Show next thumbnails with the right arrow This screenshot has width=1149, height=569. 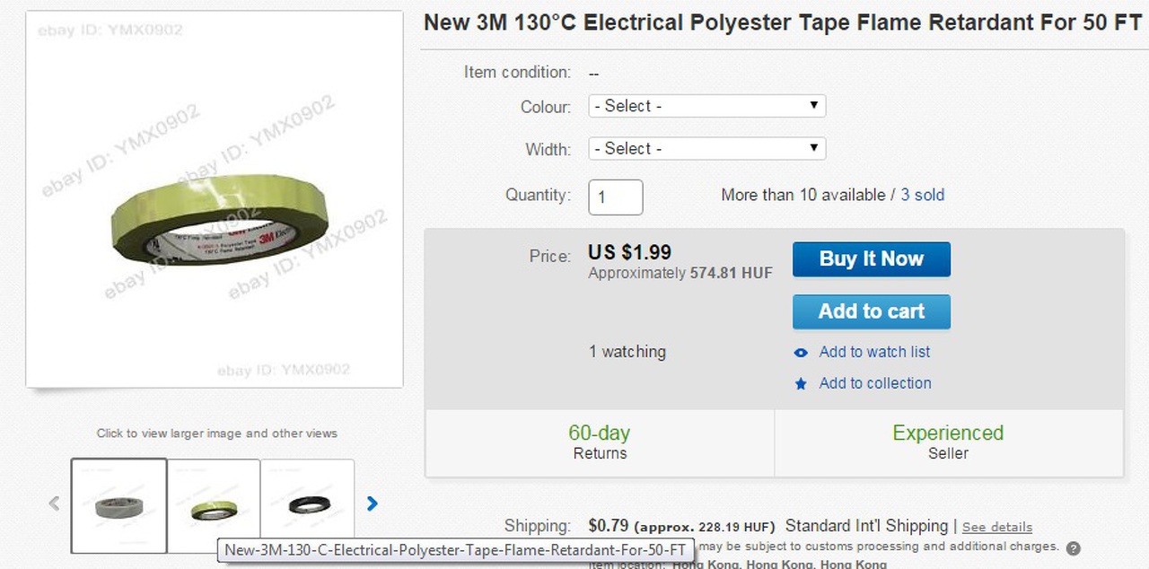click(x=372, y=503)
